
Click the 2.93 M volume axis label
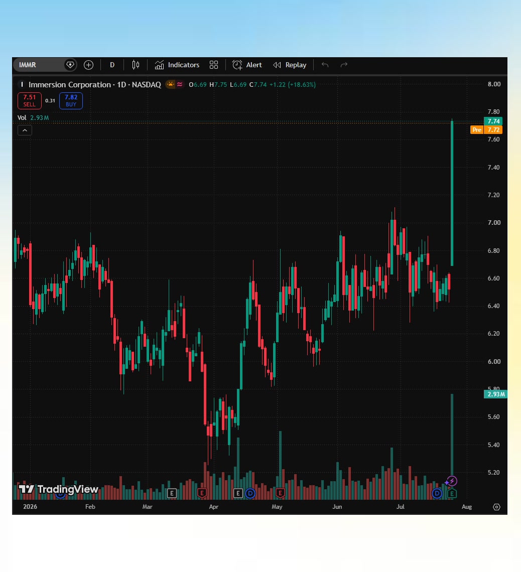point(495,394)
